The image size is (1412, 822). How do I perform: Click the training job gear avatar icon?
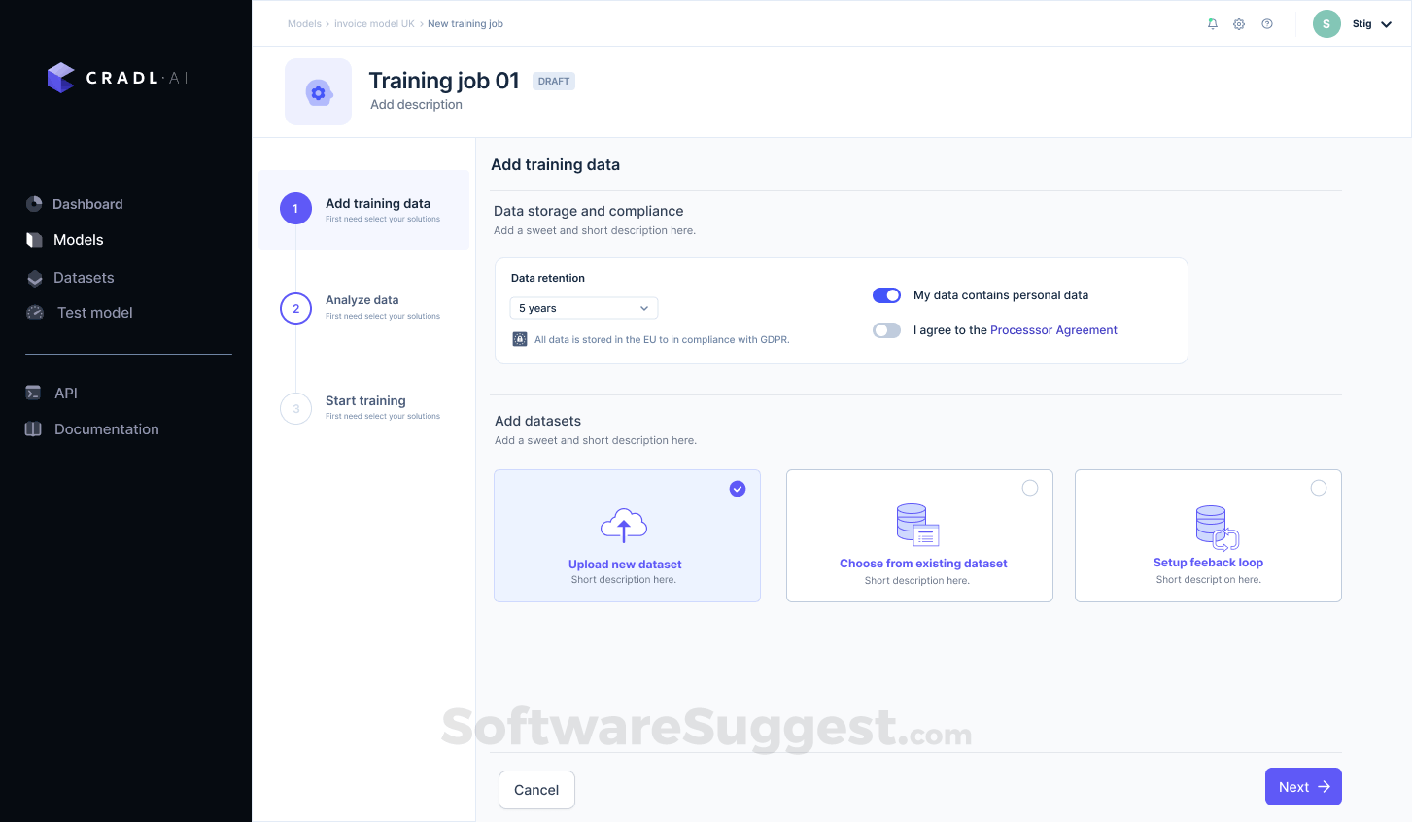[318, 91]
